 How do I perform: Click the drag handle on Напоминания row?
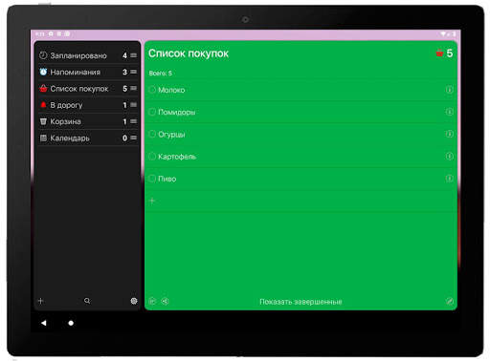point(134,72)
